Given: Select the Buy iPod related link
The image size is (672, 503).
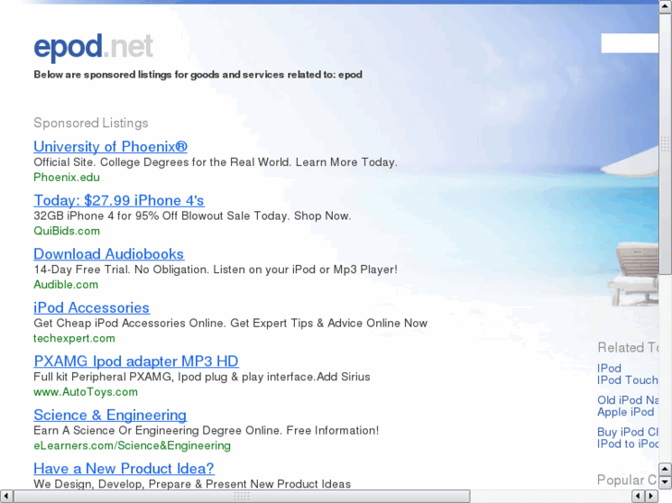Looking at the screenshot, I should click(x=628, y=432).
